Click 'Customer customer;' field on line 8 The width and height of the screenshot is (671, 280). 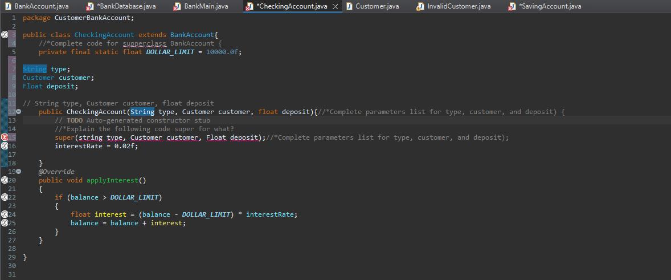click(58, 78)
